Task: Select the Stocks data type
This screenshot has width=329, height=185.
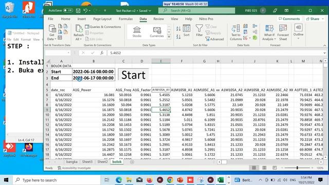Action: (137, 32)
